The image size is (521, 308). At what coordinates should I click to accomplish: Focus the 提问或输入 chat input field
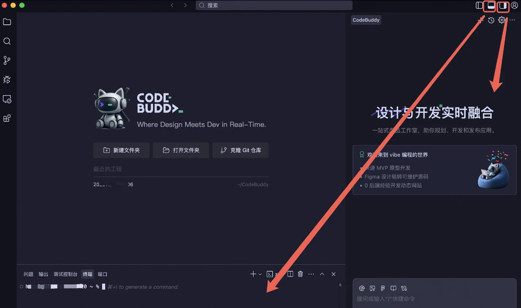[x=435, y=299]
